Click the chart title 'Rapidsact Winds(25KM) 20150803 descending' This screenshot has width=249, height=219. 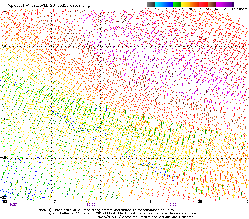[48, 5]
